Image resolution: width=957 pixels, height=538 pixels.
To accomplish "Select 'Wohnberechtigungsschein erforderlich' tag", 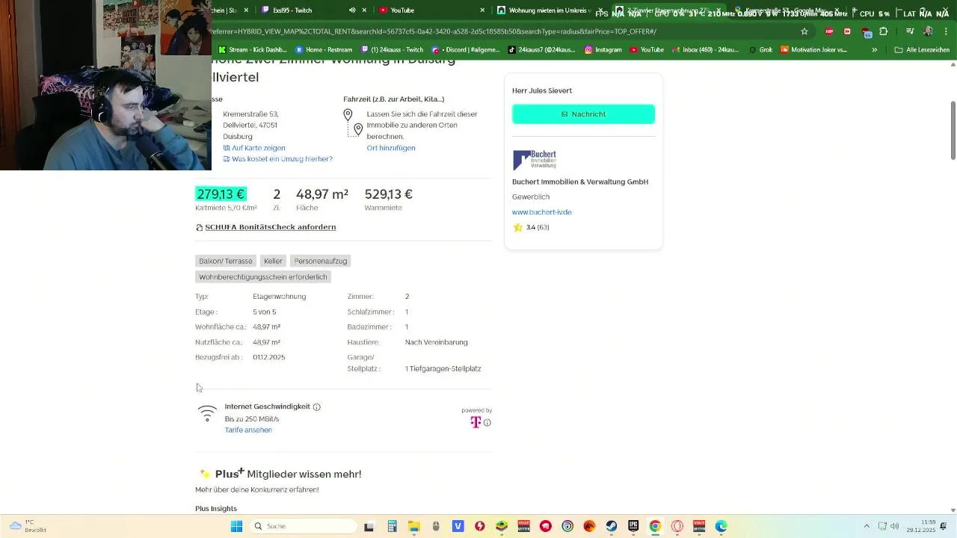I will tap(263, 277).
